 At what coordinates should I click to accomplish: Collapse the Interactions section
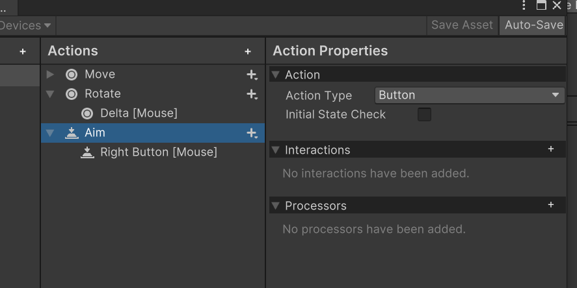pos(275,150)
